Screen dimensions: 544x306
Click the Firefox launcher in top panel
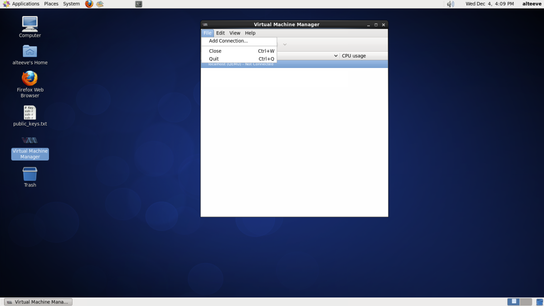89,4
